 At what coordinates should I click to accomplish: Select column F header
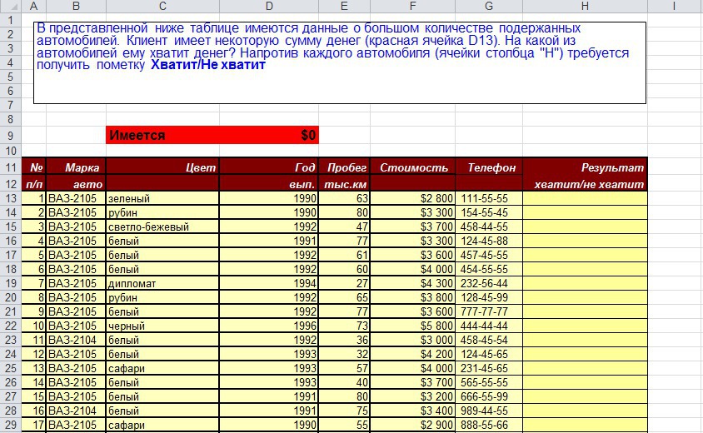pos(412,7)
